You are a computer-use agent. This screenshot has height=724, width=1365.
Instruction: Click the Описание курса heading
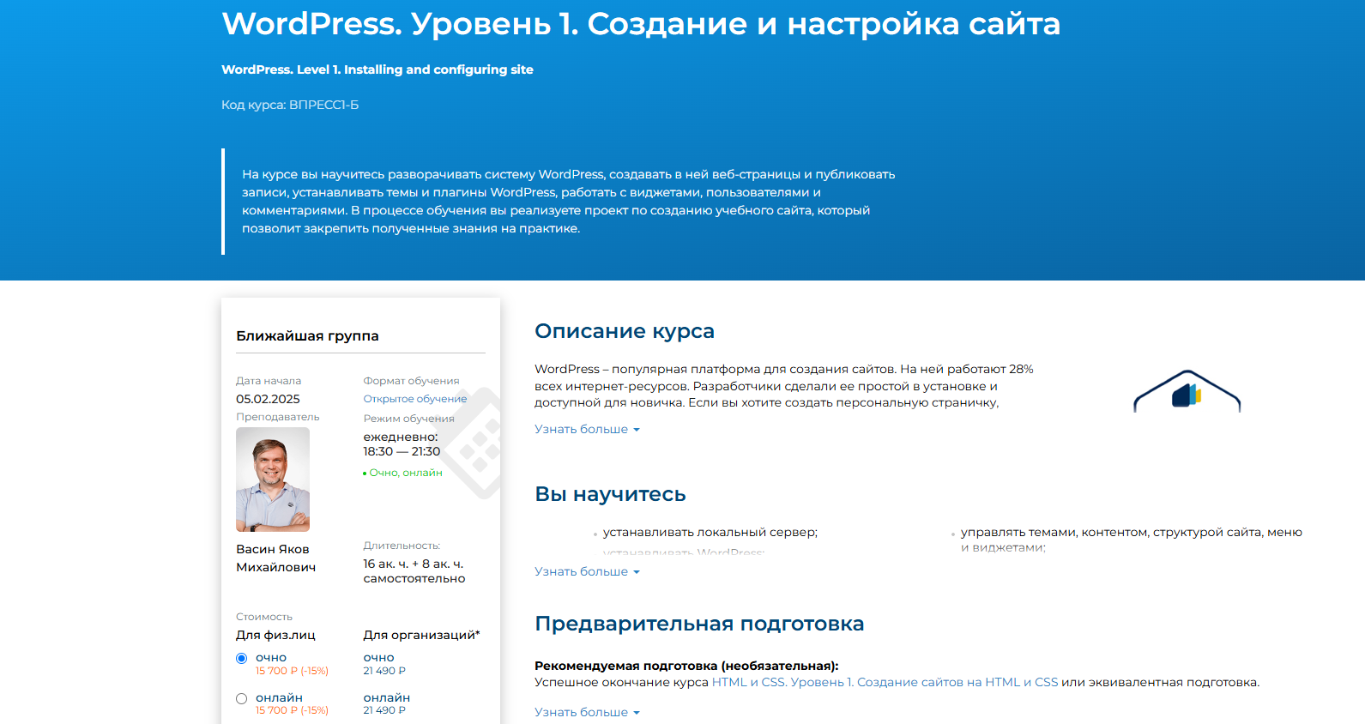coord(625,331)
